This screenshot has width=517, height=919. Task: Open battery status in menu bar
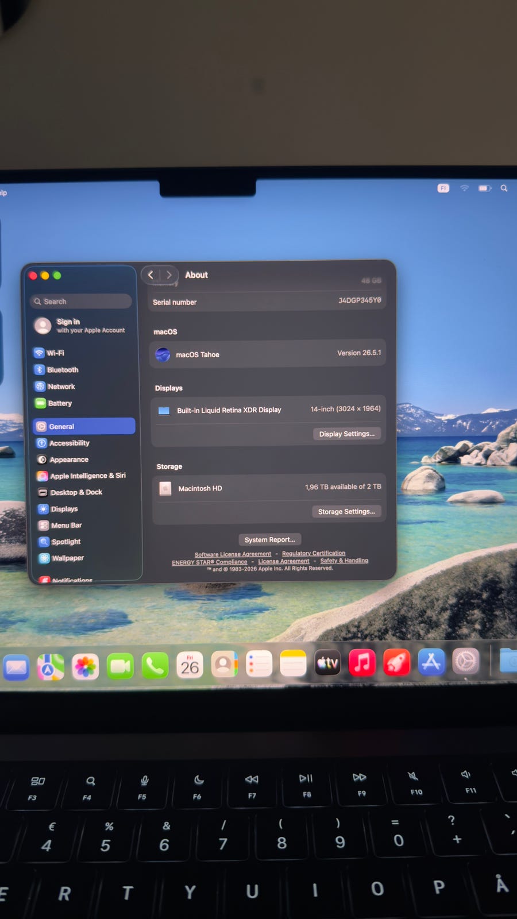click(485, 188)
